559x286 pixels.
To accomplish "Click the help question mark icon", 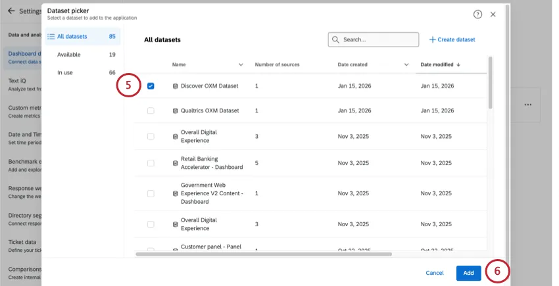I will 477,14.
